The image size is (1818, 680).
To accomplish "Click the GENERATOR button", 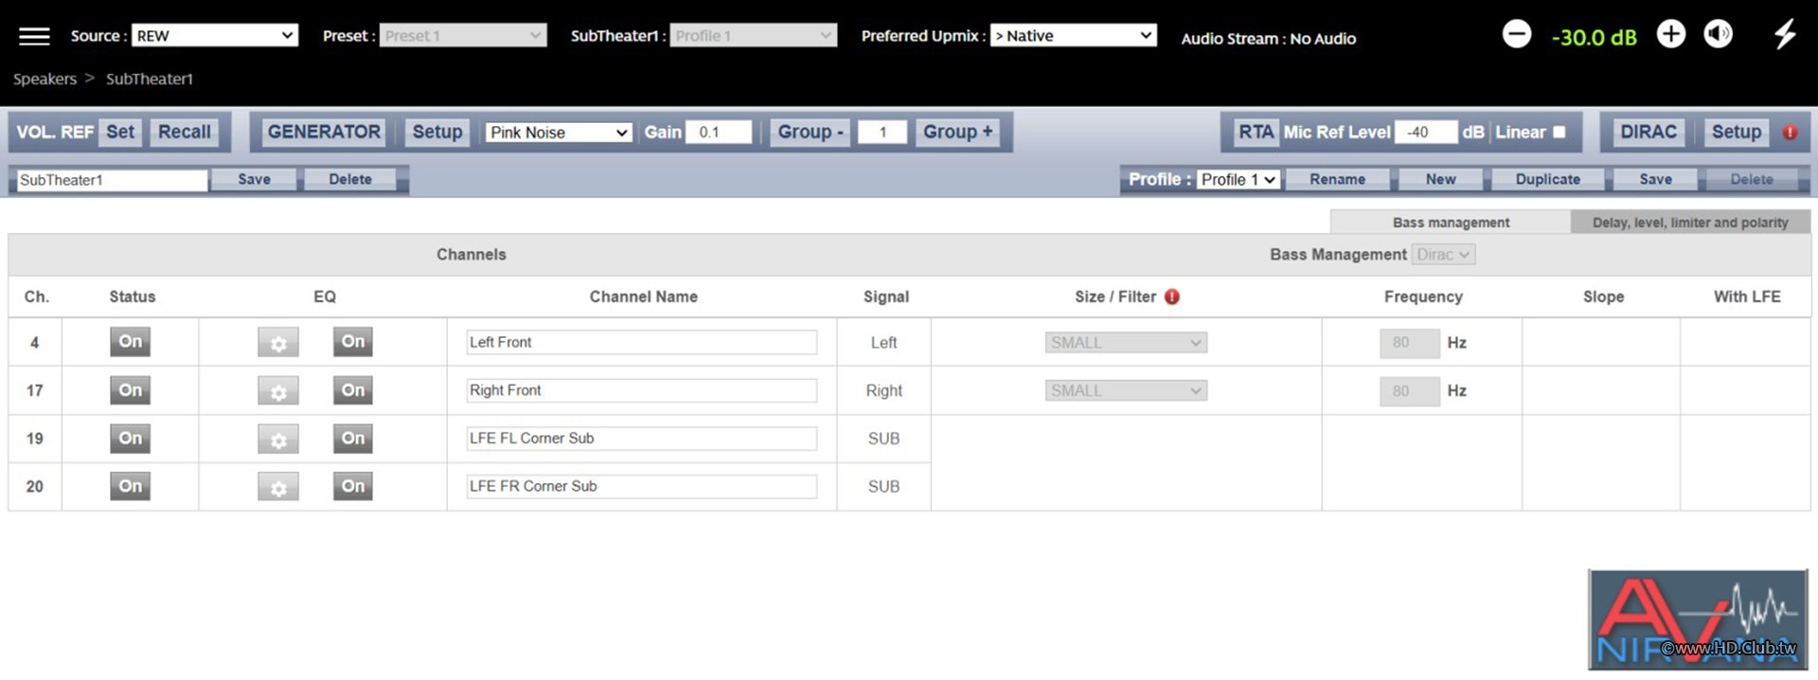I will [324, 133].
